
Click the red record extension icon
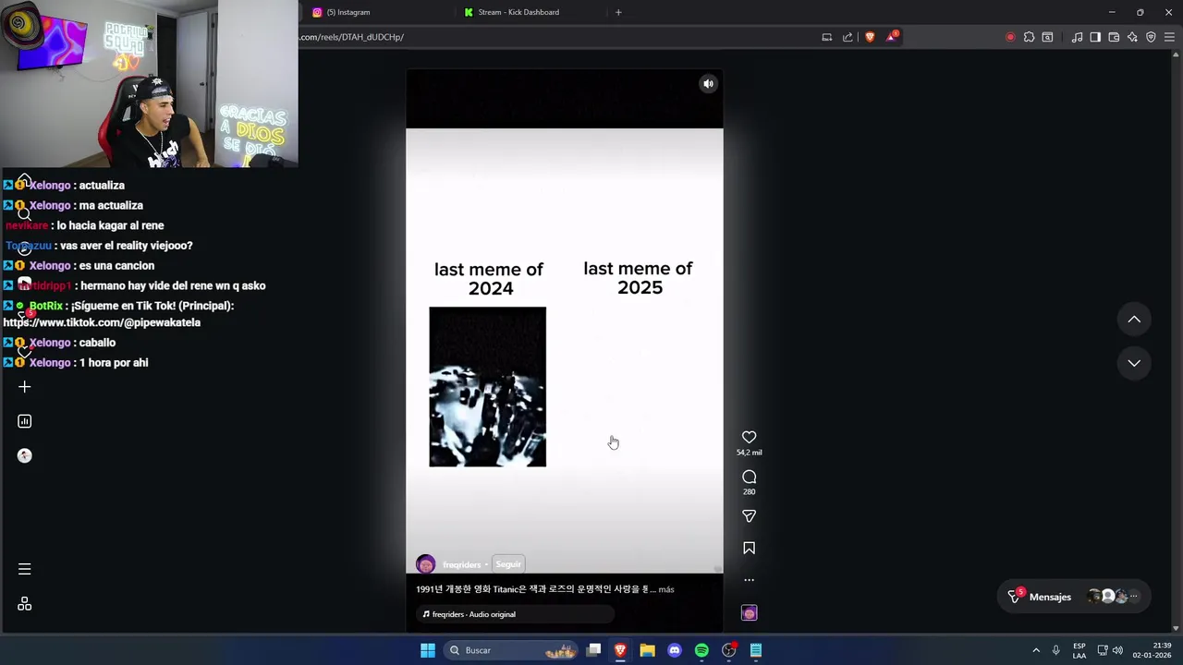pos(1010,37)
